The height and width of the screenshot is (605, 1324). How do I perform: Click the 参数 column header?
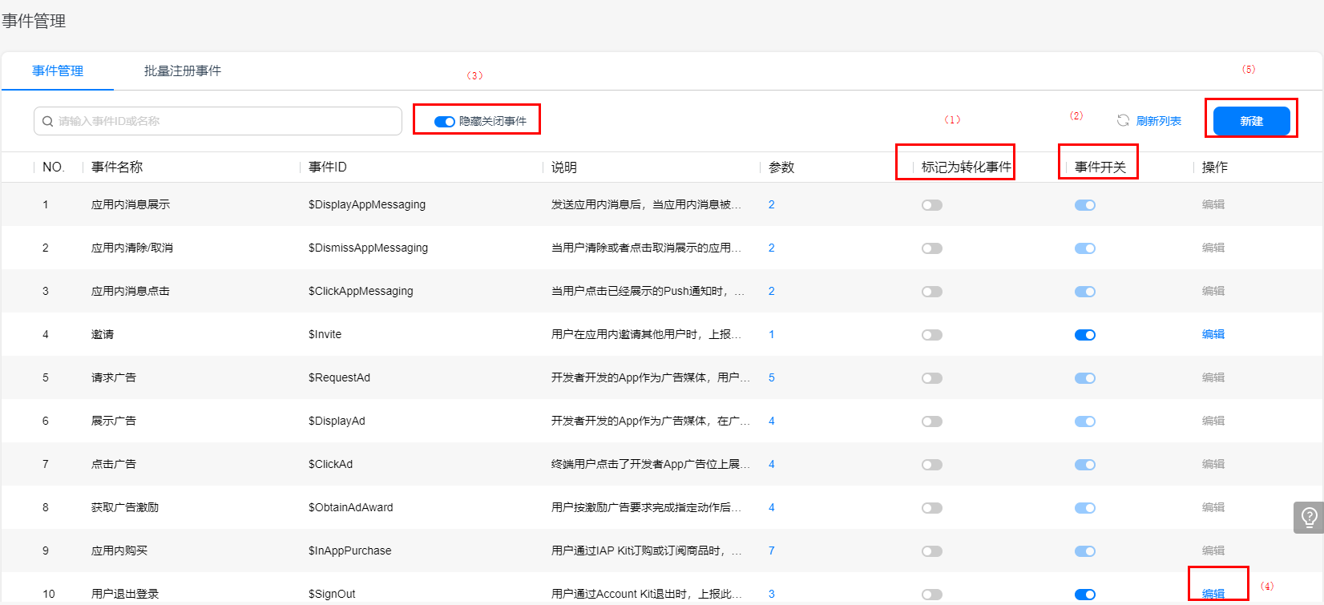pyautogui.click(x=781, y=167)
